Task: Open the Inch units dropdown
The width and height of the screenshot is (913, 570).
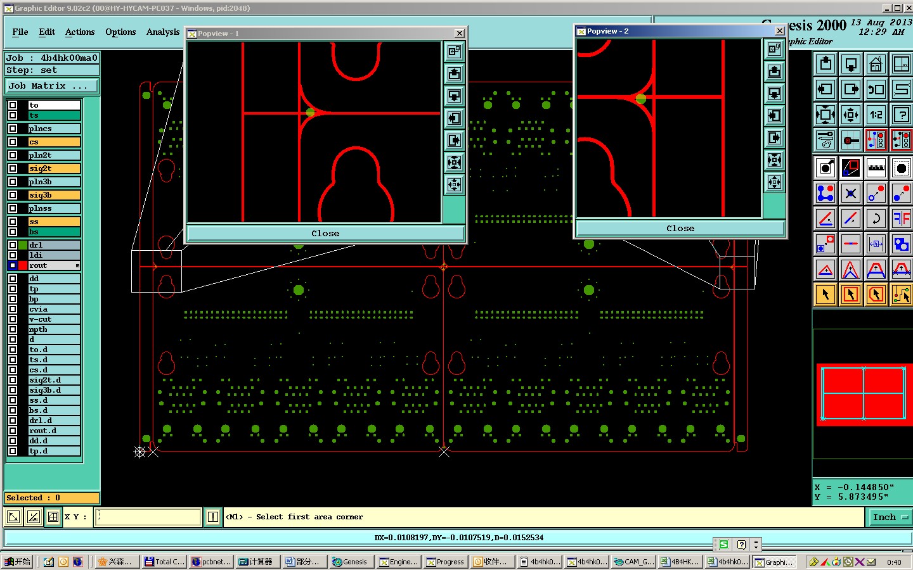Action: pyautogui.click(x=889, y=517)
